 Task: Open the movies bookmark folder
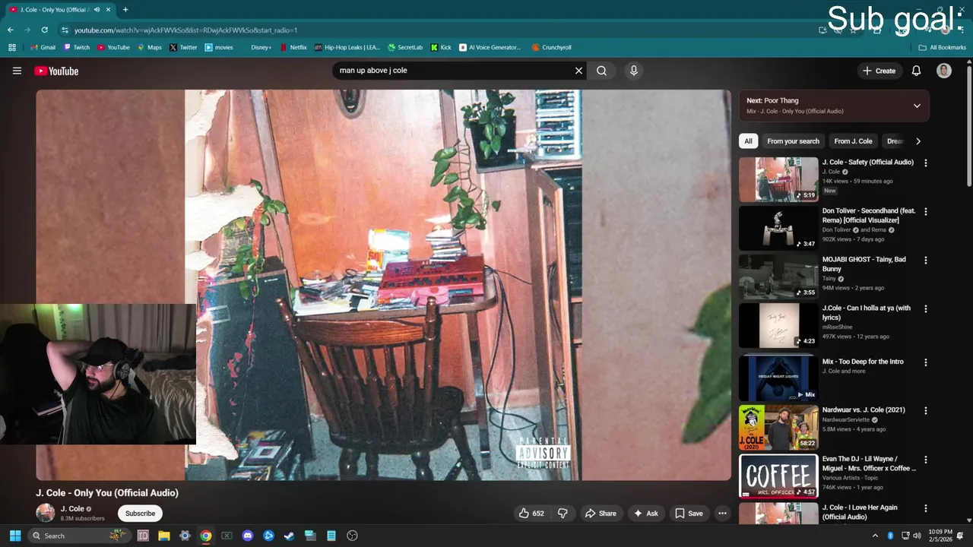pos(219,47)
